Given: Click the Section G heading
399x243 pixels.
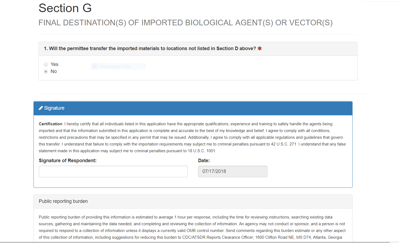Looking at the screenshot, I should pos(65,8).
